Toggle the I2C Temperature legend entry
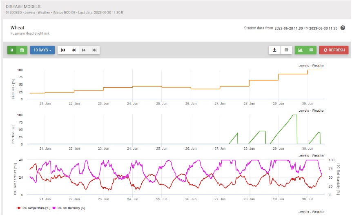Screen dimensions: 352x217 pyautogui.click(x=33, y=208)
